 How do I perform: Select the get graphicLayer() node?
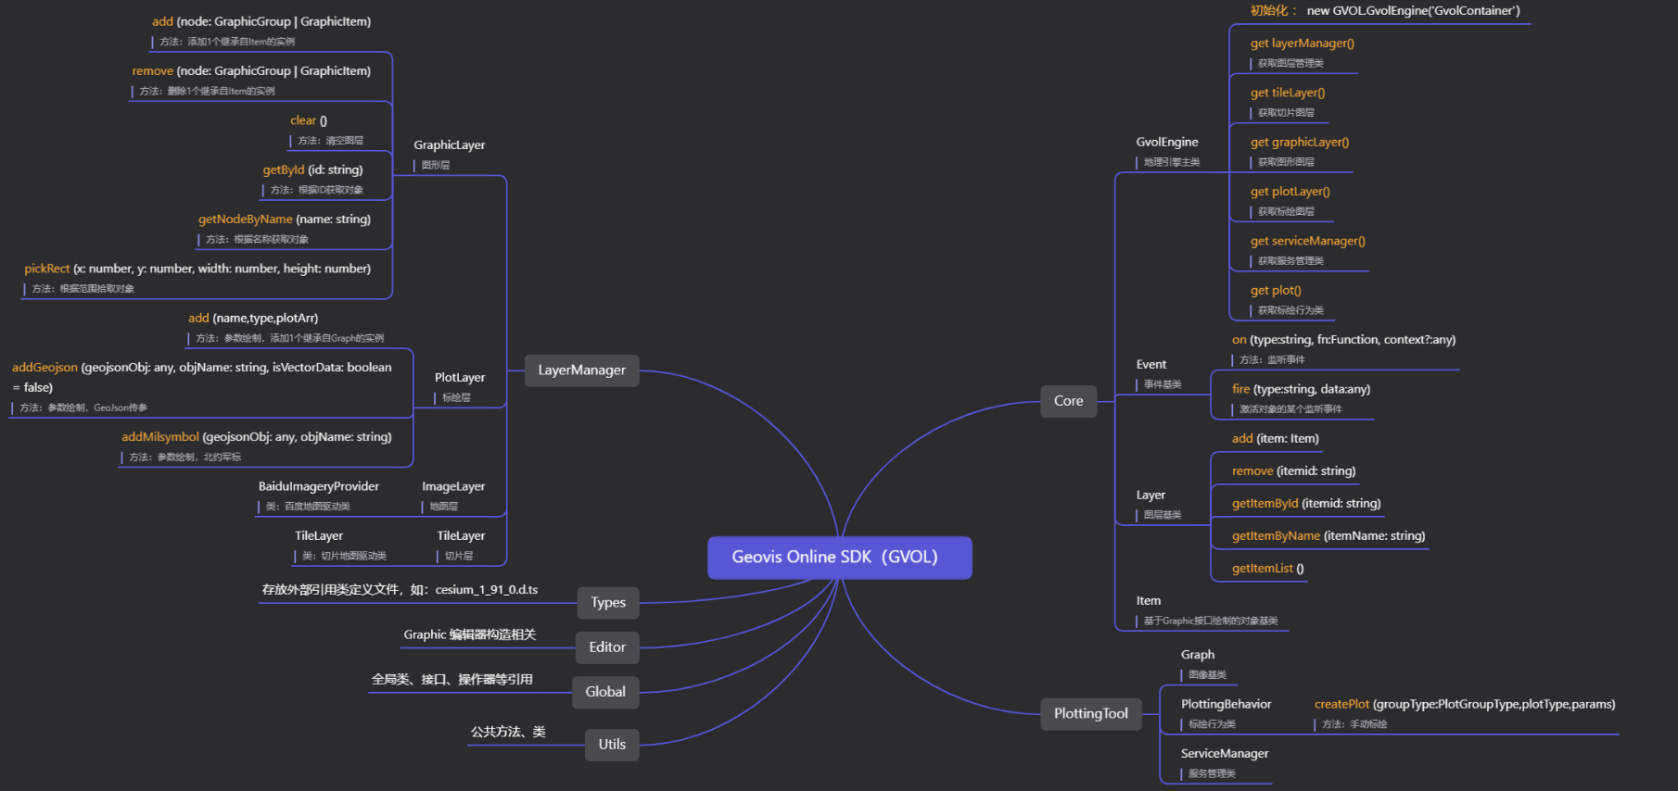click(1300, 151)
